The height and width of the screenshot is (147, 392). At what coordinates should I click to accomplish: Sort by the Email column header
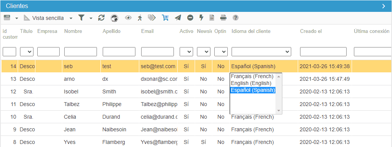(147, 31)
